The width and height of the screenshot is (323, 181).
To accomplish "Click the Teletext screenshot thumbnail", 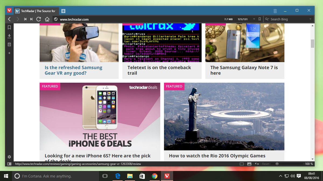I will (x=162, y=43).
